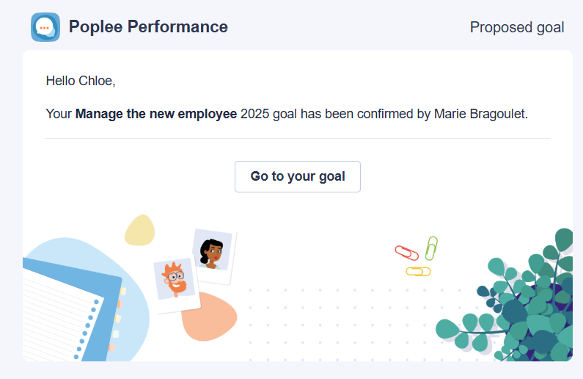Viewport: 583px width, 379px height.
Task: Click the red paperclip illustration
Action: (406, 253)
